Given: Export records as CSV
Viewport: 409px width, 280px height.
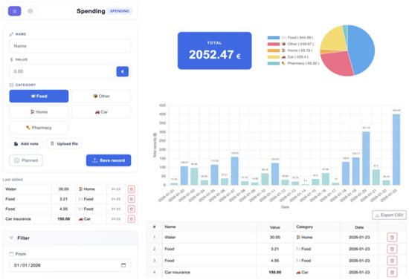Looking at the screenshot, I should tap(389, 215).
